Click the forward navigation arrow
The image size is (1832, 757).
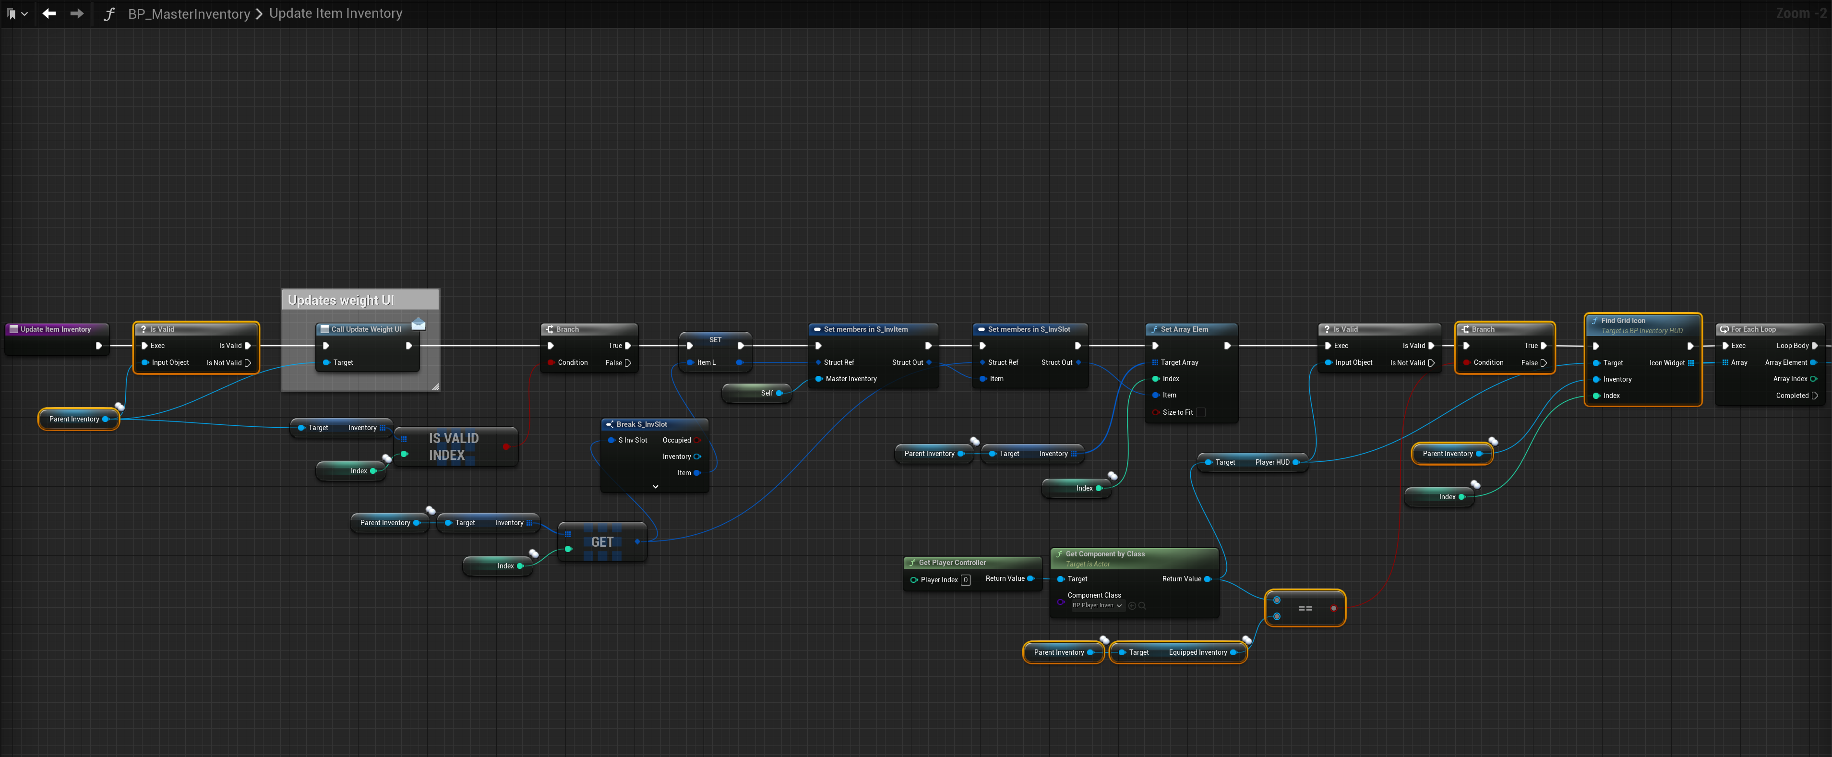[77, 13]
